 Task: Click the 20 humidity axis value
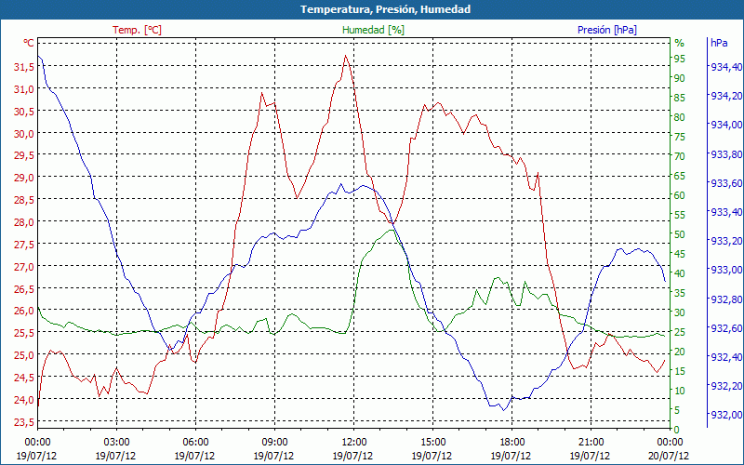tap(680, 352)
